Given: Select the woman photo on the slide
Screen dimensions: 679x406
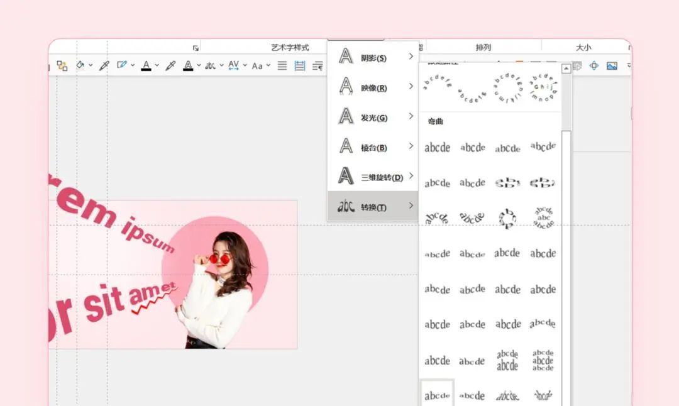Looking at the screenshot, I should [x=218, y=290].
